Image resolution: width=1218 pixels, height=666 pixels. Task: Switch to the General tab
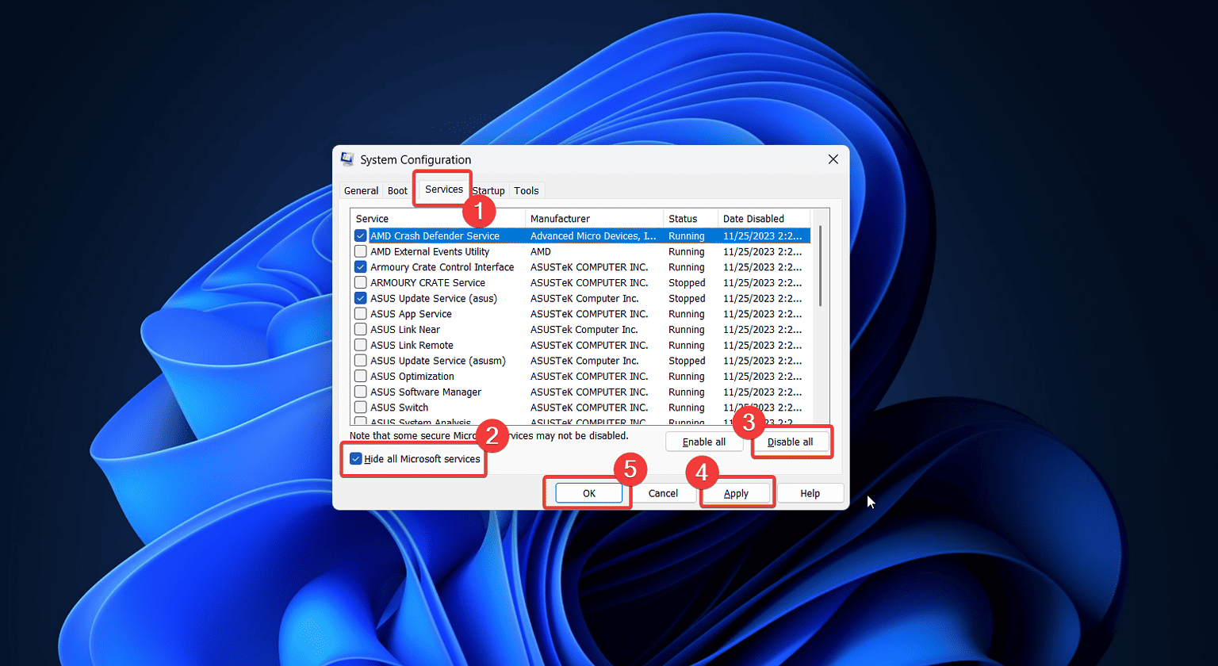click(x=362, y=190)
